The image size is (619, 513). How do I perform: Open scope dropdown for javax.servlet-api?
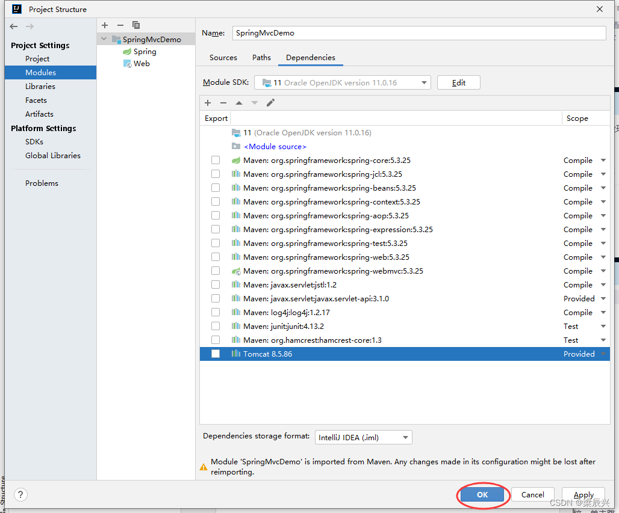click(603, 299)
